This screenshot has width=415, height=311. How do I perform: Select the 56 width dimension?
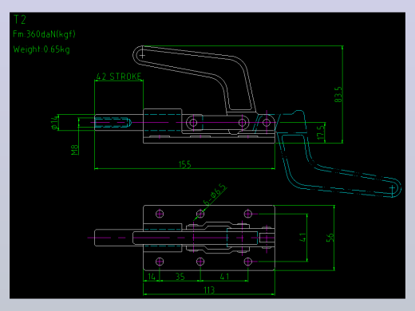pos(330,238)
